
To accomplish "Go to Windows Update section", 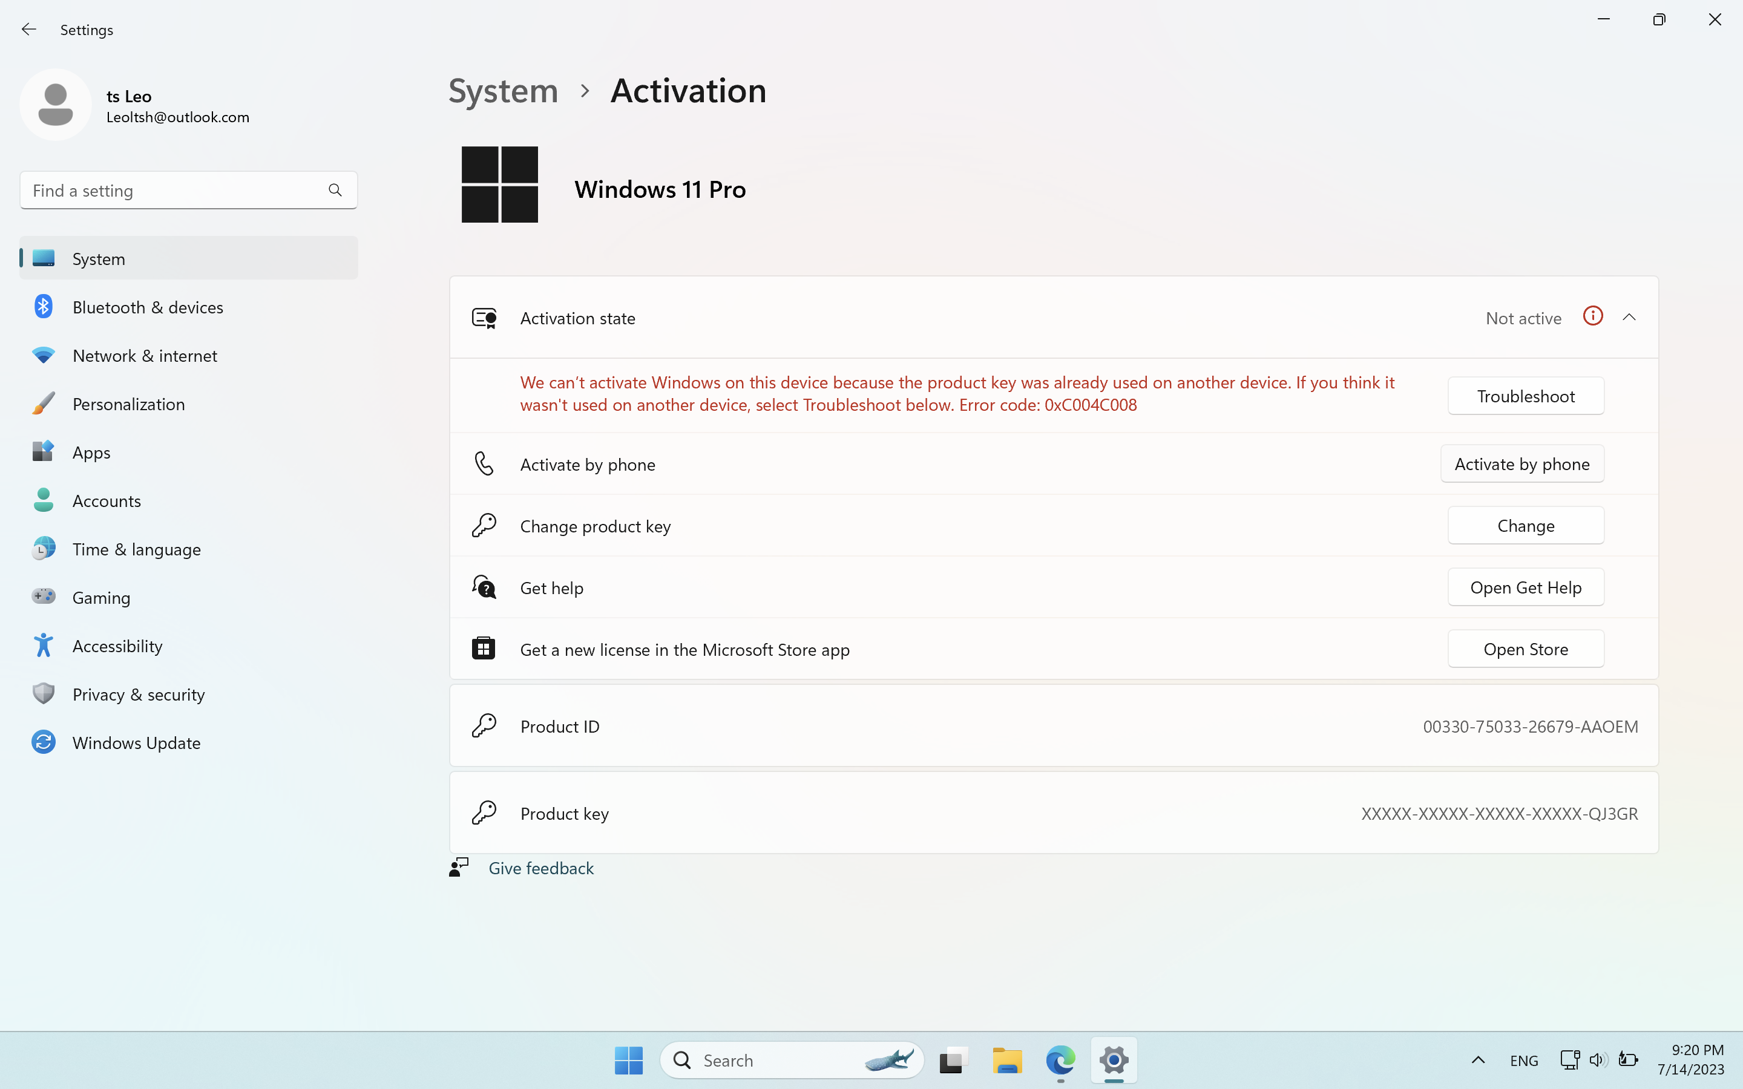I will click(136, 742).
